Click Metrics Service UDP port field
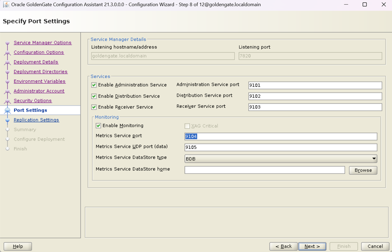This screenshot has height=252, width=392. coord(281,147)
